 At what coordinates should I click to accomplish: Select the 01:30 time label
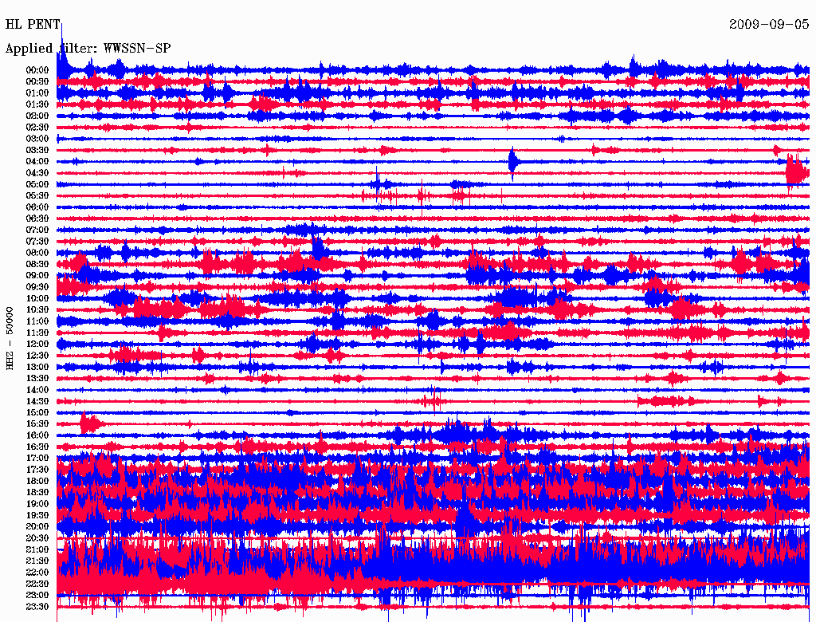tap(37, 104)
